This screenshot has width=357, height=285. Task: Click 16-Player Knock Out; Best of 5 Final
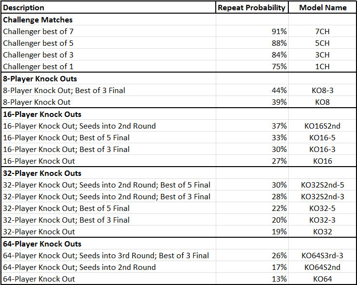click(x=66, y=137)
